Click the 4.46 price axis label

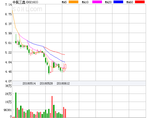[8, 72]
